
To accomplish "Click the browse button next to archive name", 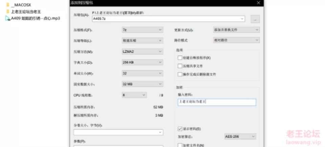I will click(x=255, y=19).
